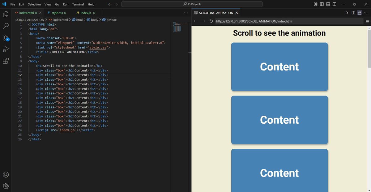Go back using title bar arrow
The image size is (371, 192).
pyautogui.click(x=110, y=4)
